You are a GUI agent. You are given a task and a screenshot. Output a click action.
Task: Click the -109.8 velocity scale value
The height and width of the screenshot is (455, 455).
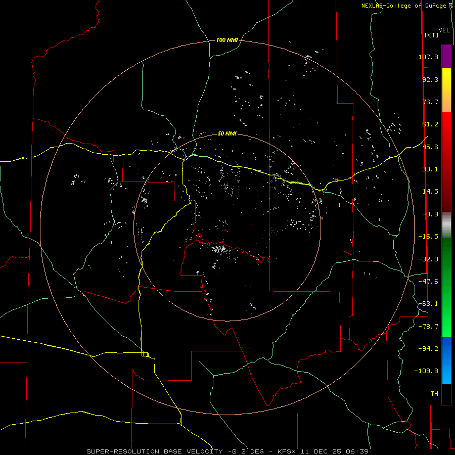click(x=426, y=371)
